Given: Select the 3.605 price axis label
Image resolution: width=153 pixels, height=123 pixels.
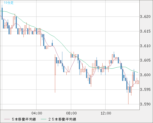Looking at the screenshot, I should point(145,60).
